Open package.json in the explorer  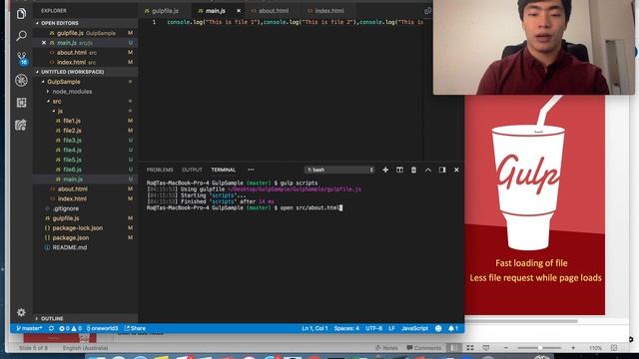pos(70,237)
